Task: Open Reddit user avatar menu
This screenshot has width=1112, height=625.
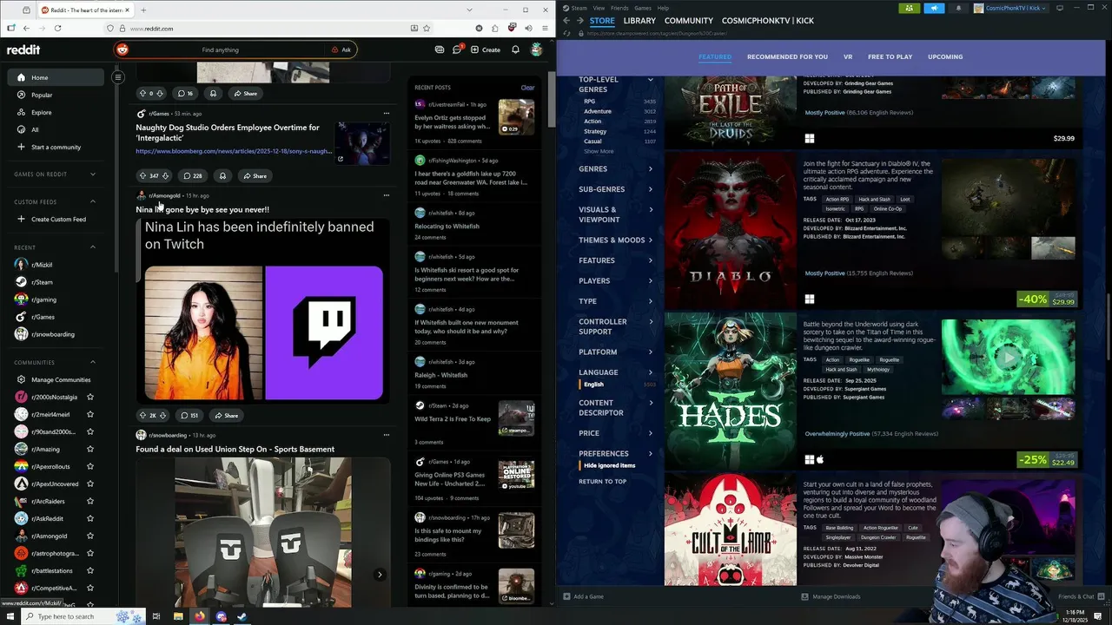Action: pos(537,49)
